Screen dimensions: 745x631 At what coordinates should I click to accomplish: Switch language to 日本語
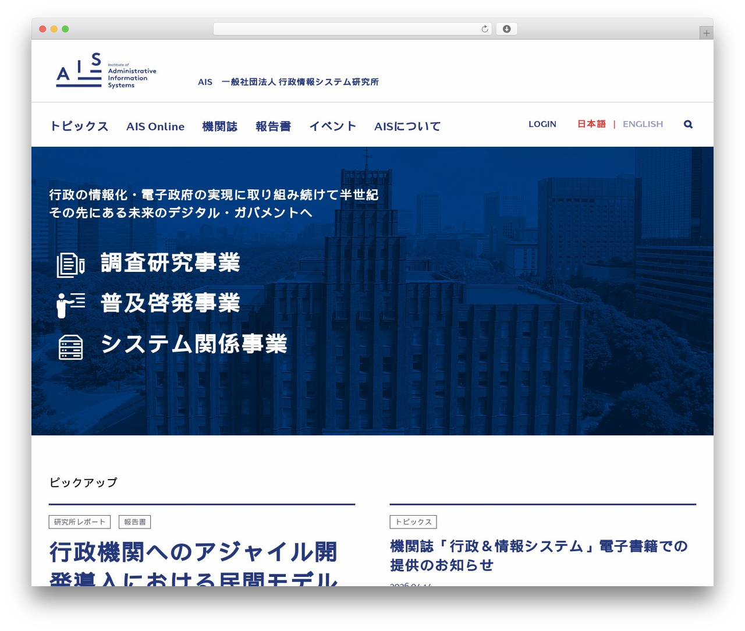[x=591, y=124]
